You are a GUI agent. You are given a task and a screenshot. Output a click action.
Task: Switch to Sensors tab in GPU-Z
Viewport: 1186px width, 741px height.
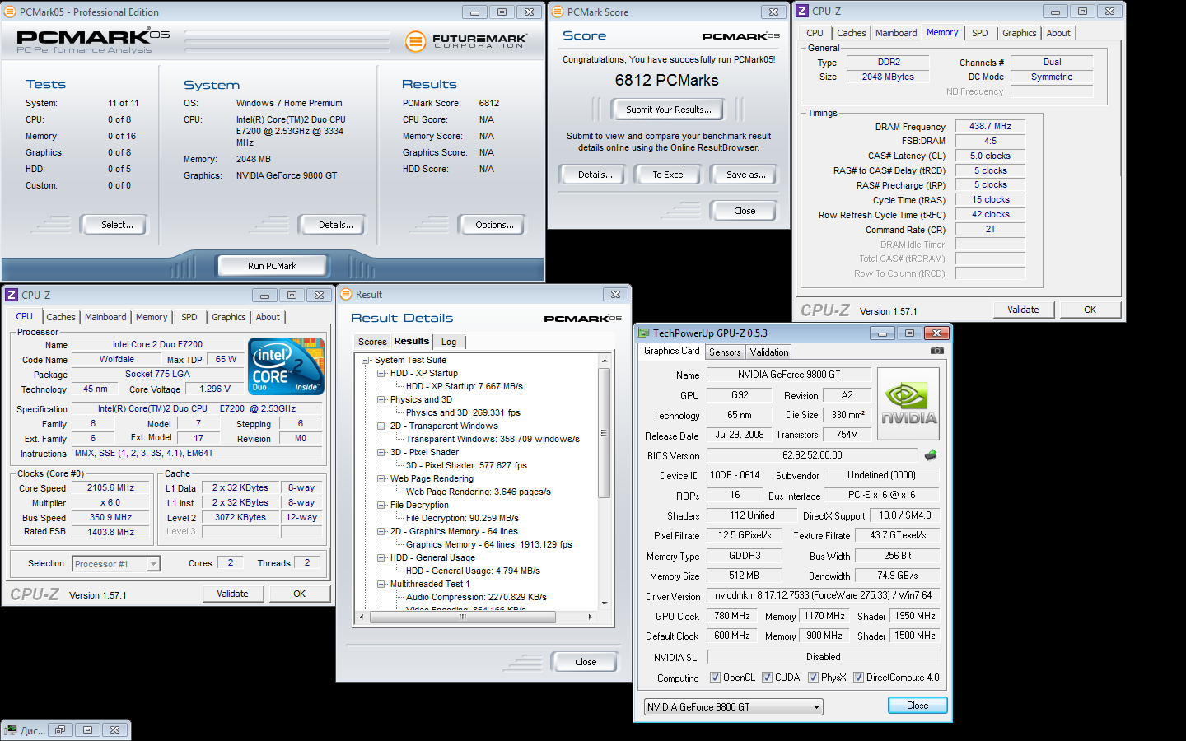click(x=725, y=352)
